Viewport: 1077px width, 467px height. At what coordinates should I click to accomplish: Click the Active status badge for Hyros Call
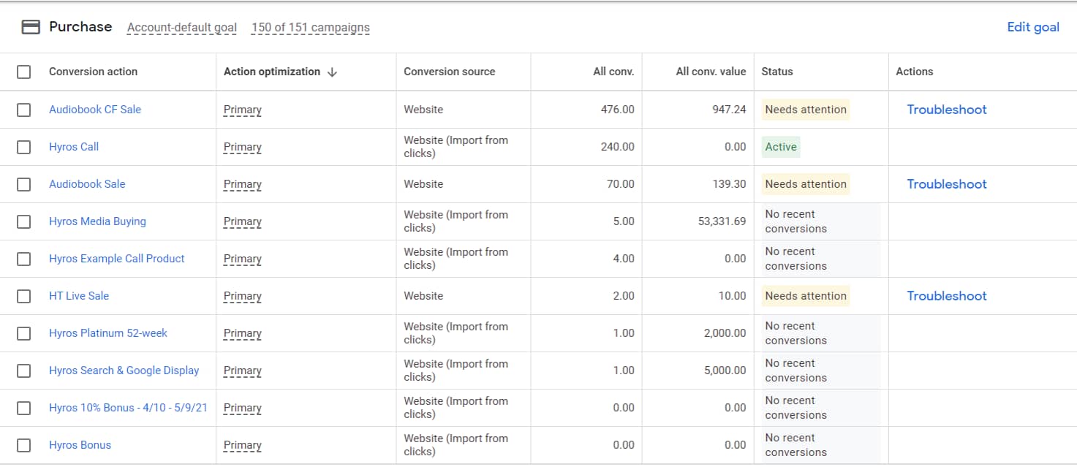click(781, 147)
